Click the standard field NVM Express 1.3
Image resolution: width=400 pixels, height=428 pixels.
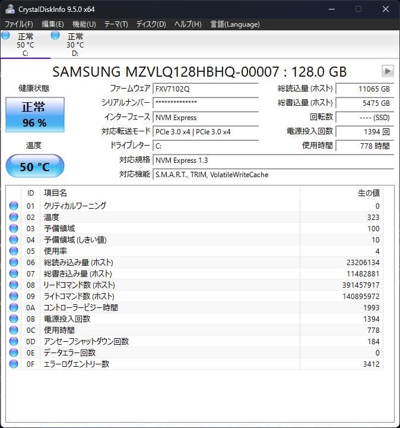pyautogui.click(x=274, y=160)
